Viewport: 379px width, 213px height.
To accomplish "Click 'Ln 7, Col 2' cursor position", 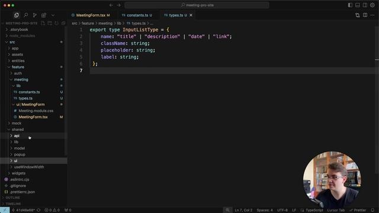I will pos(243,210).
